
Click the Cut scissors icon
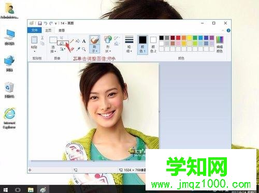42,38
